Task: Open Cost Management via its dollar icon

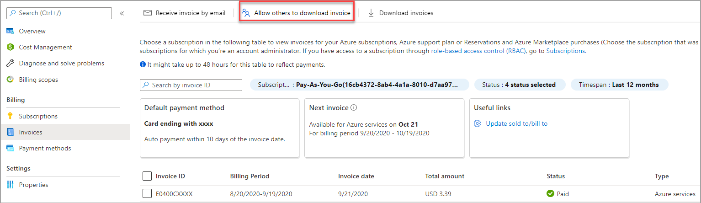Action: pos(10,47)
